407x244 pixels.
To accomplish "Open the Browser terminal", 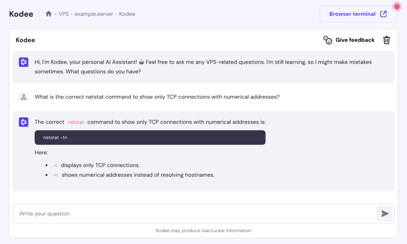I will 358,14.
